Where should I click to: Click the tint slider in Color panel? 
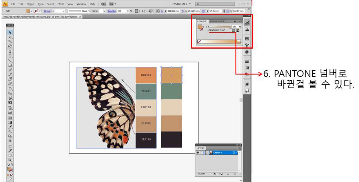pyautogui.click(x=219, y=27)
